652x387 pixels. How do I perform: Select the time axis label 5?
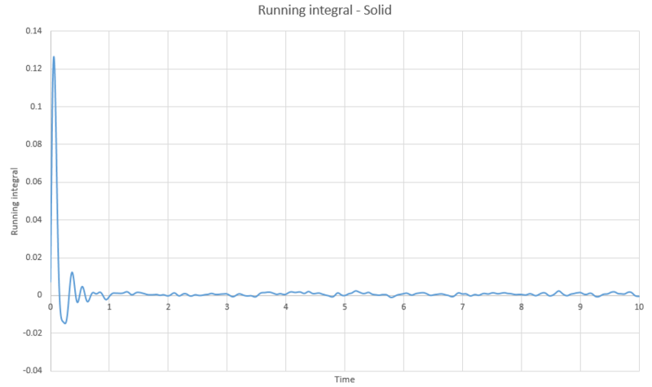pyautogui.click(x=345, y=307)
